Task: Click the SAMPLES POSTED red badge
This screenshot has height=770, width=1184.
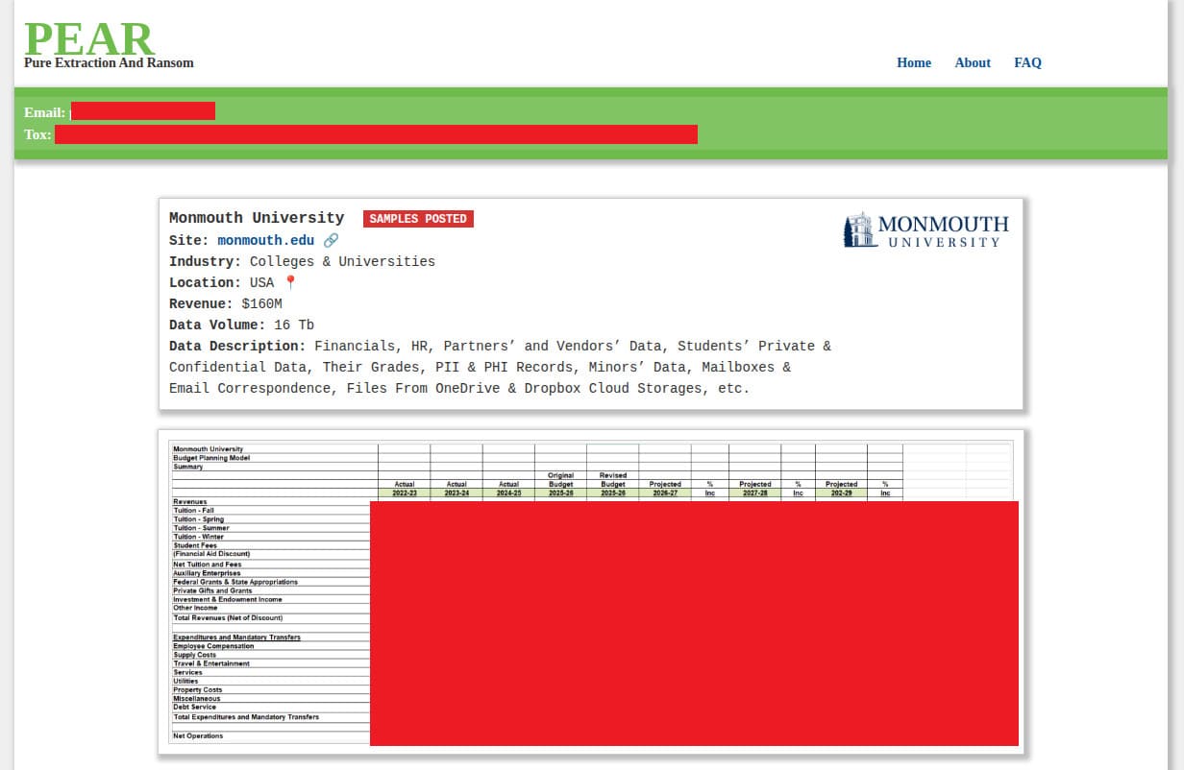Action: coord(418,219)
